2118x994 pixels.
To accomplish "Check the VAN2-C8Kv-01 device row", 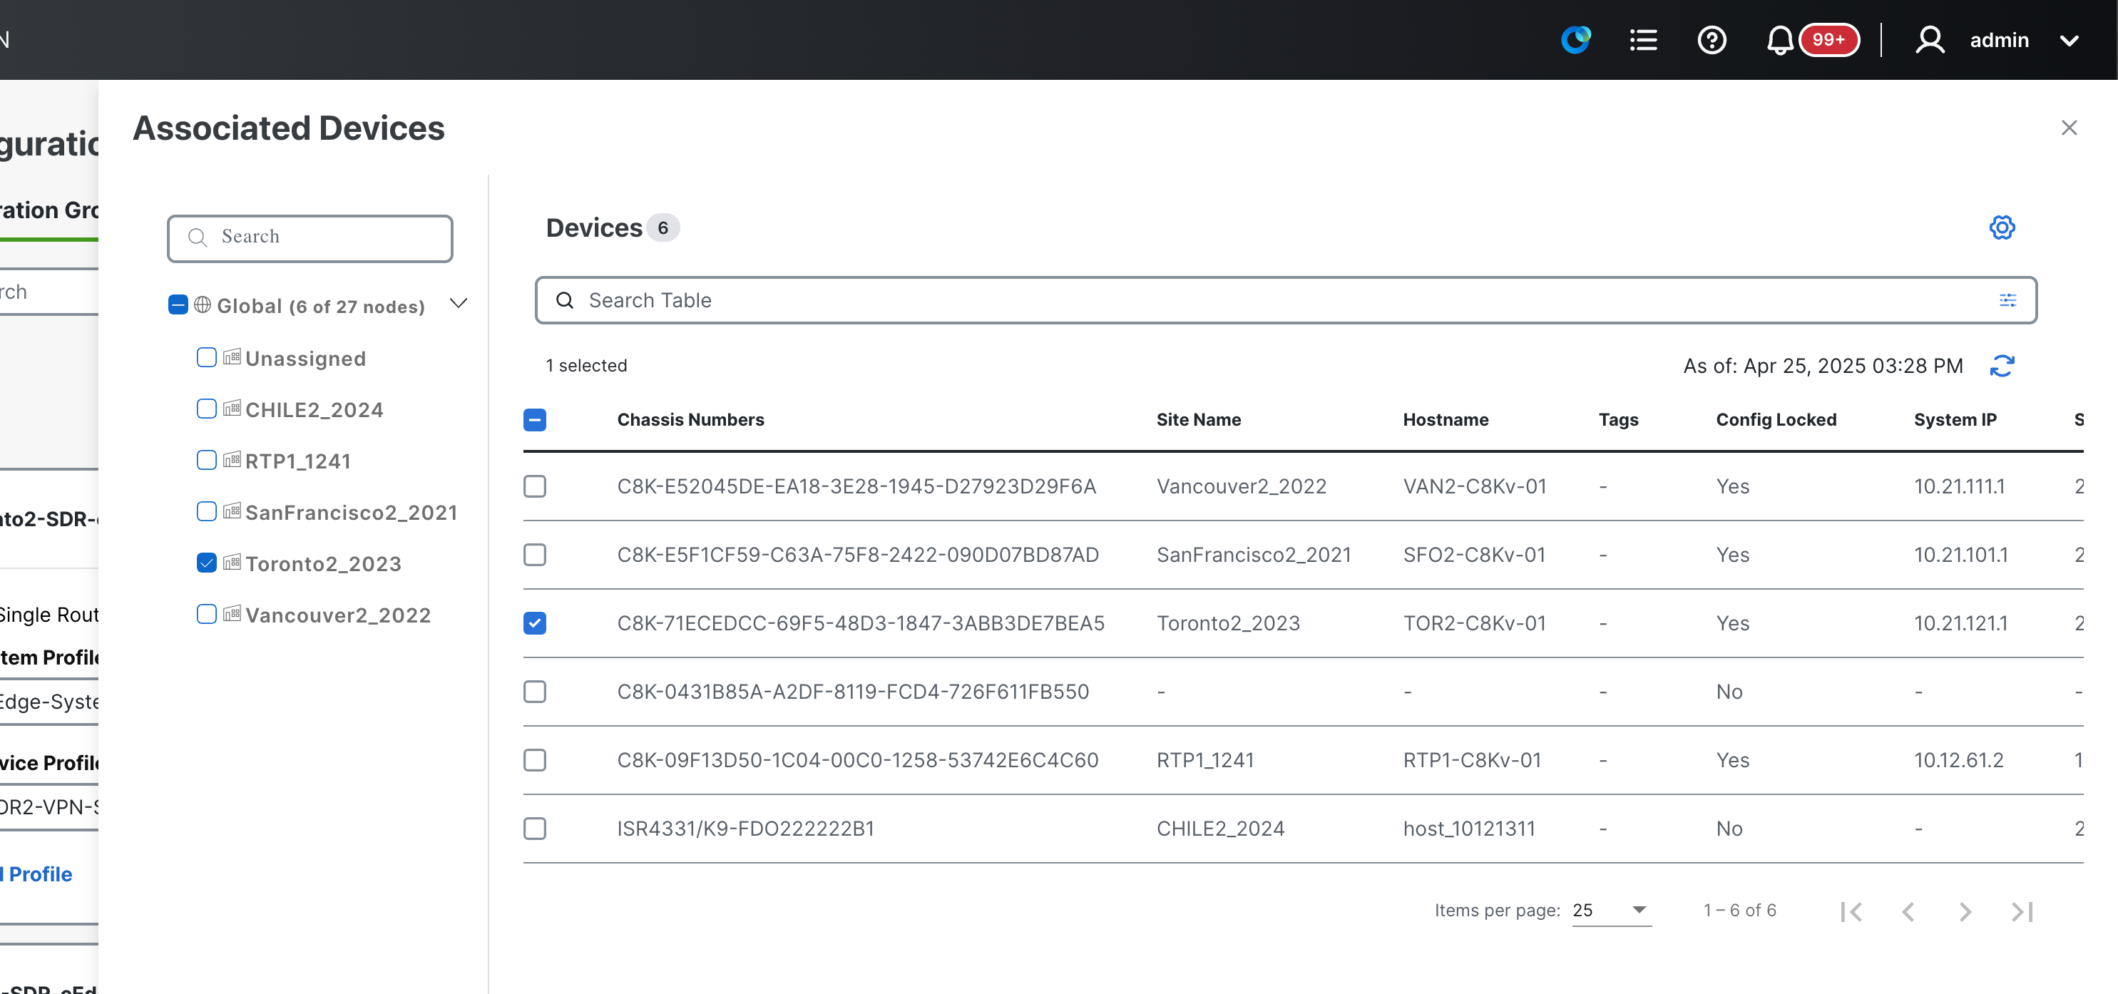I will (x=536, y=487).
